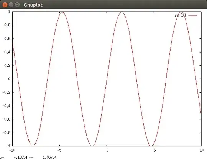Click the Gnuplot title bar text

coord(33,5)
